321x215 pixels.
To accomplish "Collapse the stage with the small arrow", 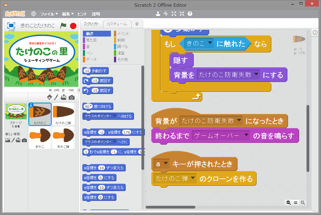I will [x=79, y=90].
